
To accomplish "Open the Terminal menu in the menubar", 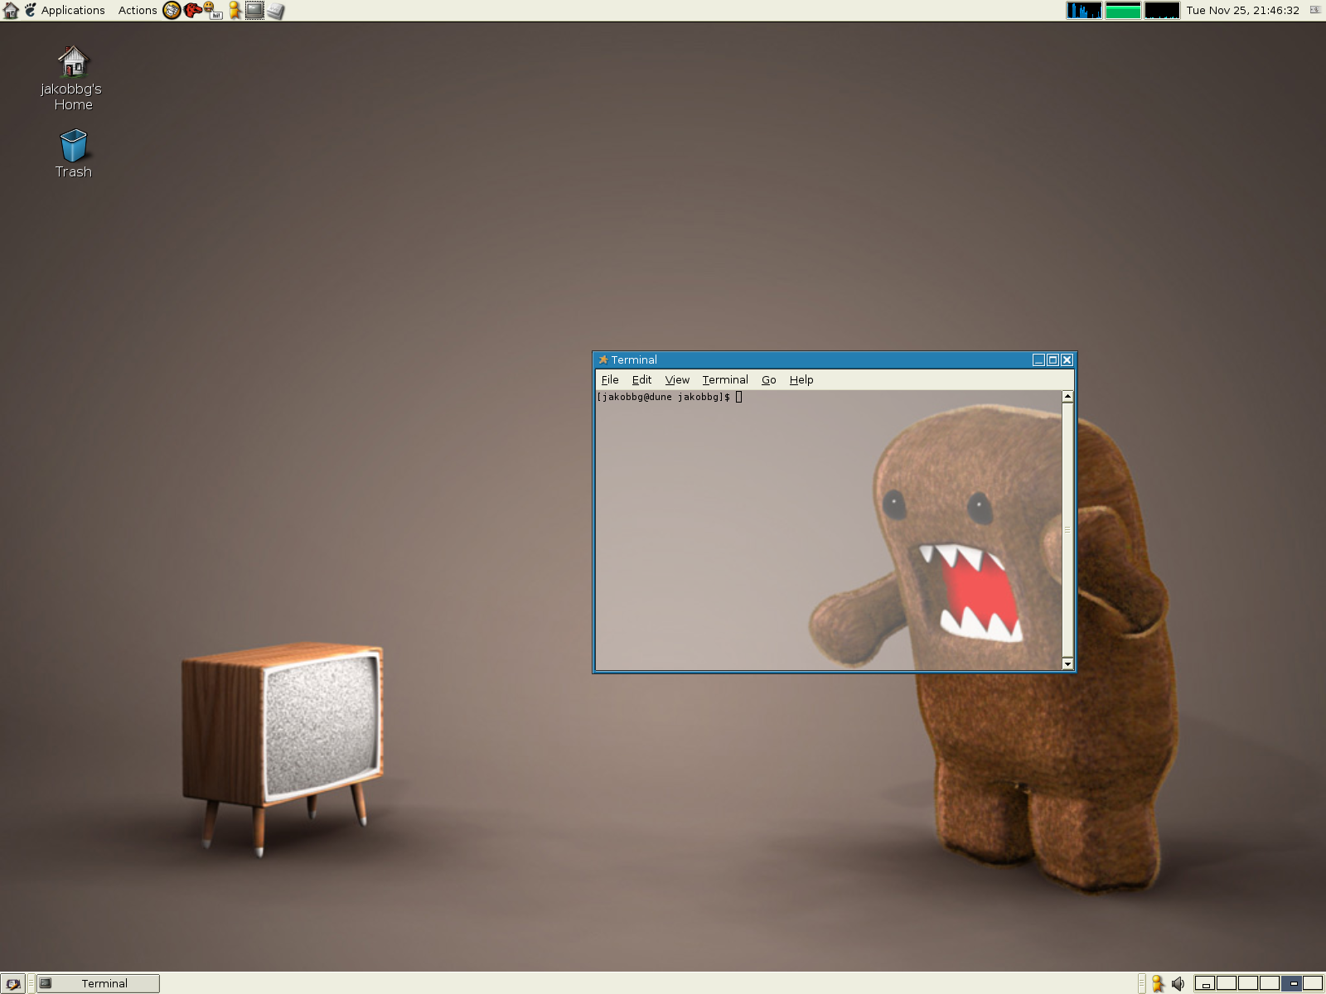I will 725,379.
